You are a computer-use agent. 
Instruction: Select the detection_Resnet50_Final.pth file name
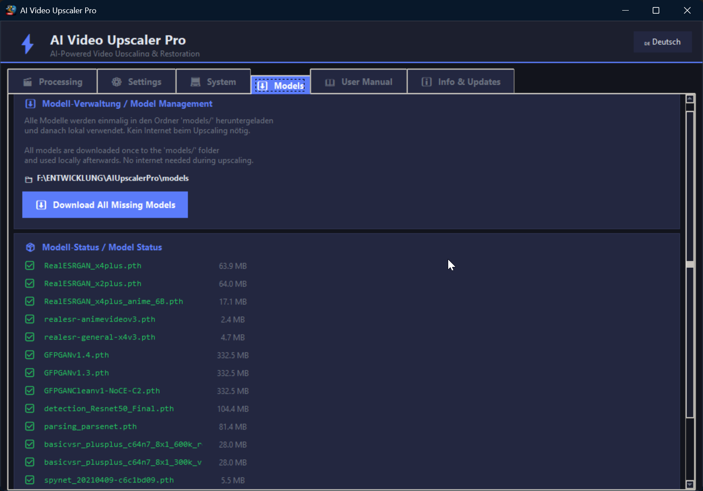click(109, 409)
